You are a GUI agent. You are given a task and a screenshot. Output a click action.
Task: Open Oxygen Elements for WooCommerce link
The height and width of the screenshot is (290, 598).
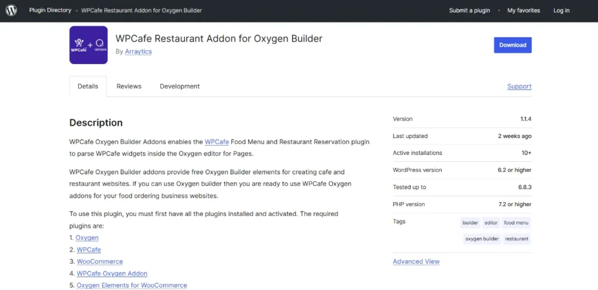[132, 285]
